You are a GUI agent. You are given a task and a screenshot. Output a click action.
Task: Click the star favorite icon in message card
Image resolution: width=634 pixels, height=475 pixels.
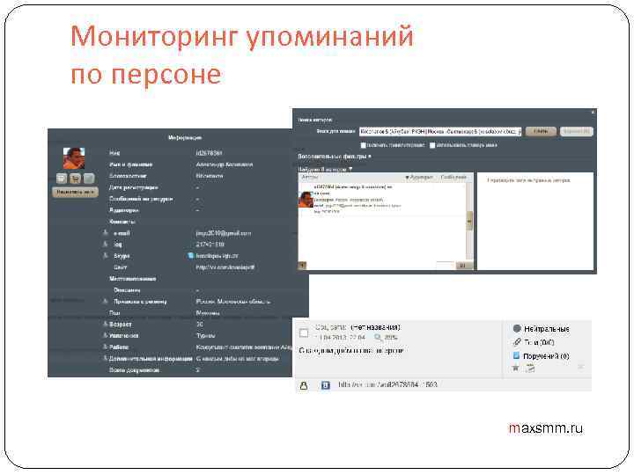(515, 368)
